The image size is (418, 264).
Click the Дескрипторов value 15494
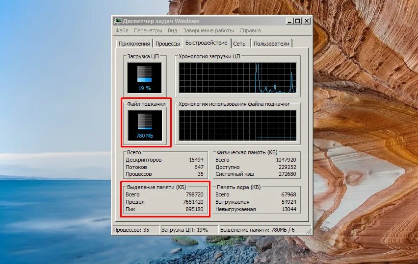point(196,160)
